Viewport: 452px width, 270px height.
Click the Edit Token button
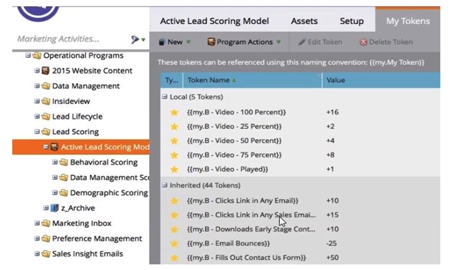click(320, 42)
